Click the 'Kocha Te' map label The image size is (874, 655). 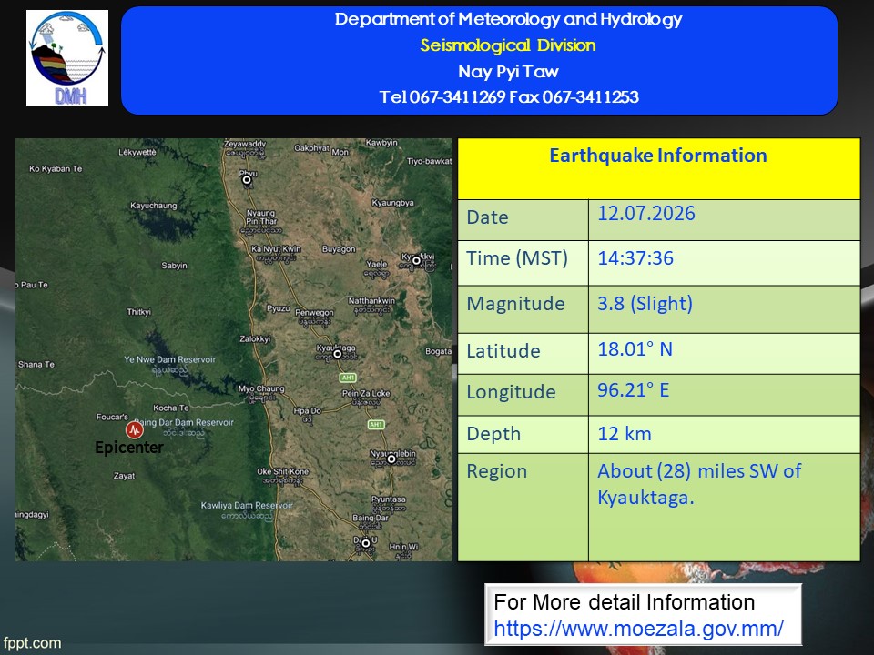click(170, 408)
